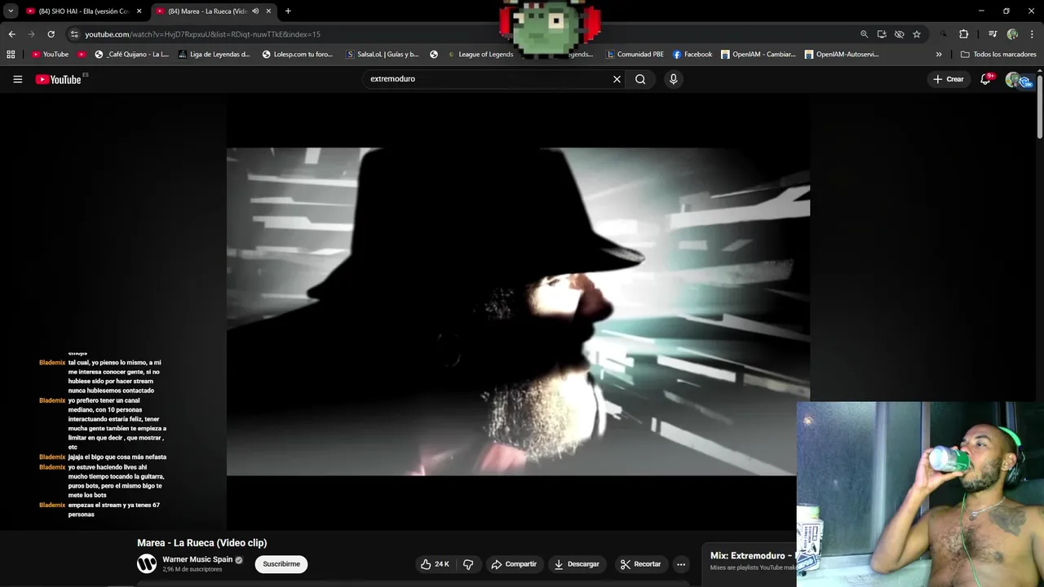Image resolution: width=1044 pixels, height=587 pixels.
Task: Open the Lolesp.com bookmark
Action: point(298,55)
